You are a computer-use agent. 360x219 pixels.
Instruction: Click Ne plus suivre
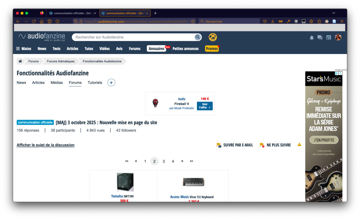point(275,145)
